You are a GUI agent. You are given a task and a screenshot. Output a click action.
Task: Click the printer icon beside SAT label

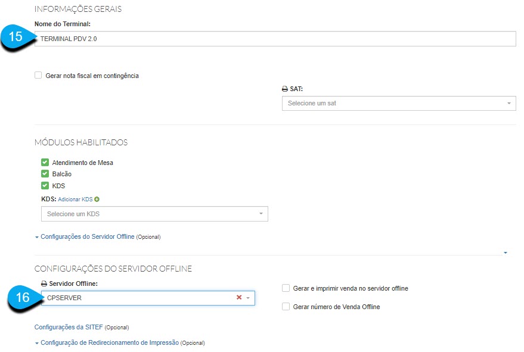(x=284, y=88)
